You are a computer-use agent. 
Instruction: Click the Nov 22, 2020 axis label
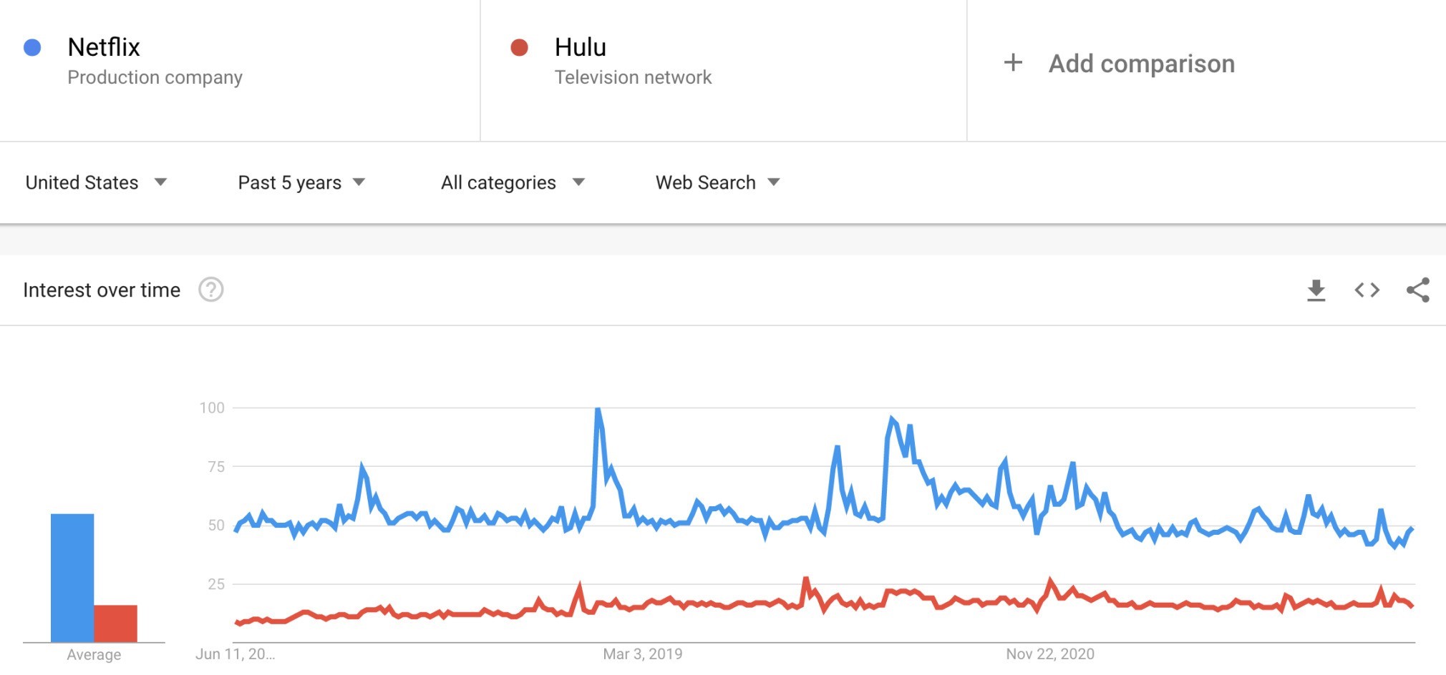point(1050,654)
